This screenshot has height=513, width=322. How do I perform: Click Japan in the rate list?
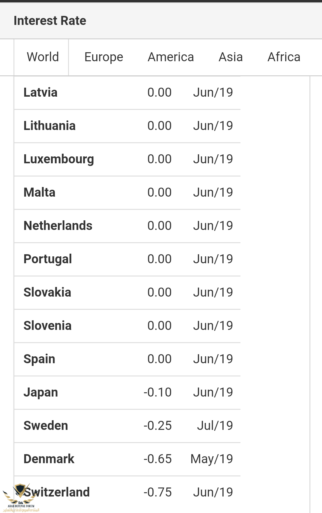[41, 392]
